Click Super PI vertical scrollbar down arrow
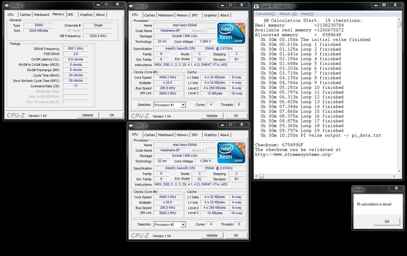Viewport: 407px width, 256px height. pyautogui.click(x=400, y=171)
